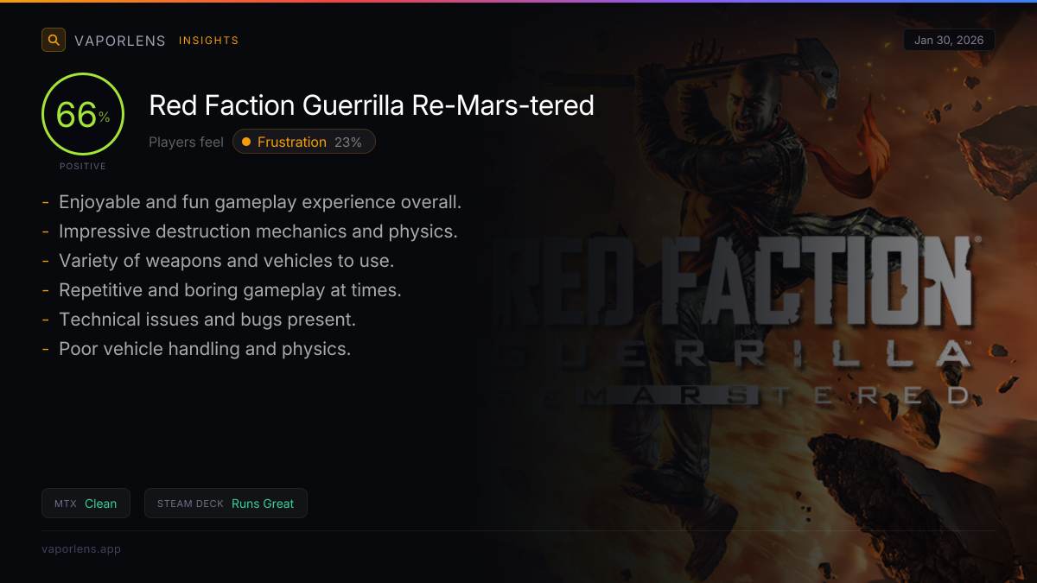Click the 'Poor vehicle handling' bullet

pyautogui.click(x=205, y=349)
